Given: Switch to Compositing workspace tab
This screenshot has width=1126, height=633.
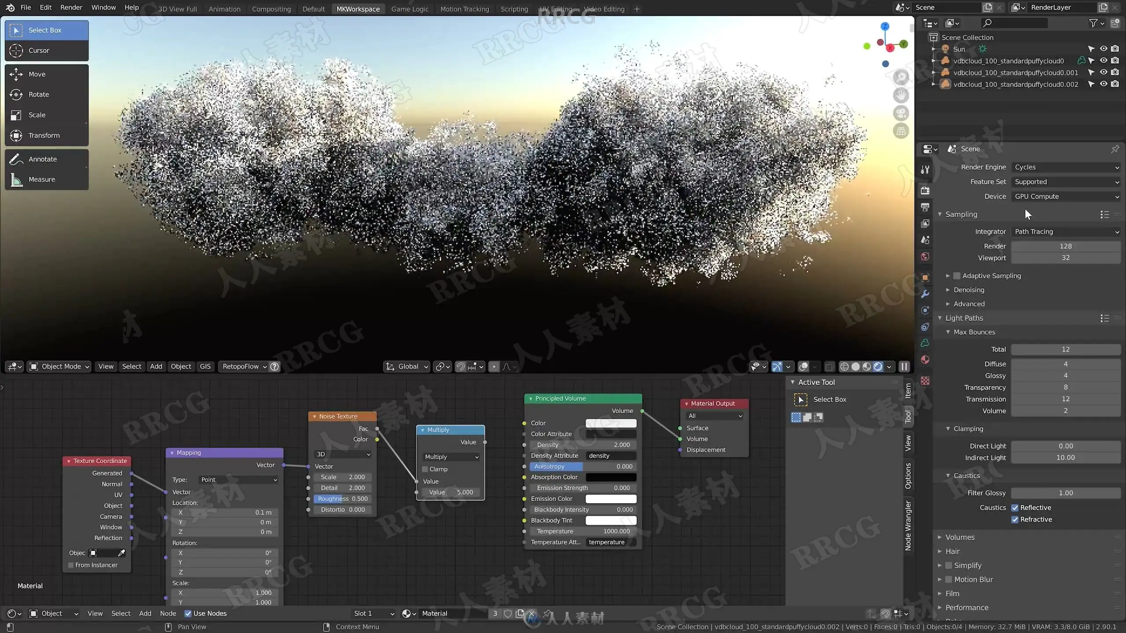Looking at the screenshot, I should (x=271, y=9).
